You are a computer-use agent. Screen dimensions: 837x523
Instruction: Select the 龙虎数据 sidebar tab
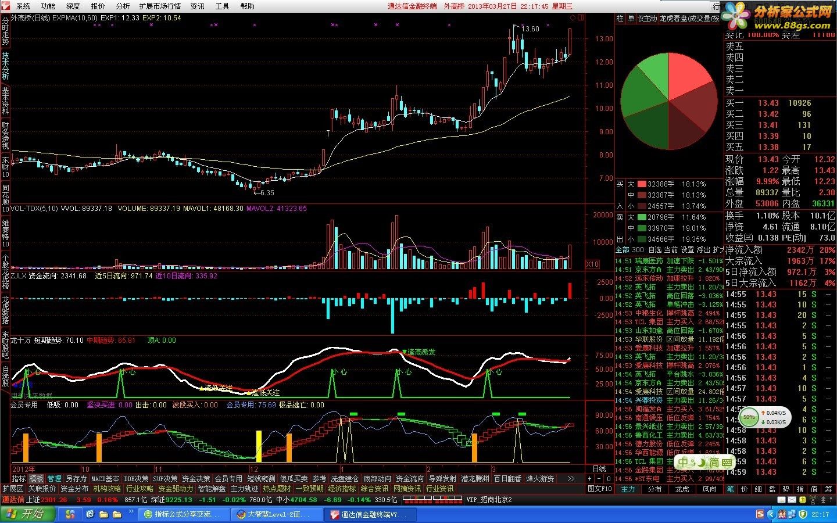pyautogui.click(x=5, y=310)
